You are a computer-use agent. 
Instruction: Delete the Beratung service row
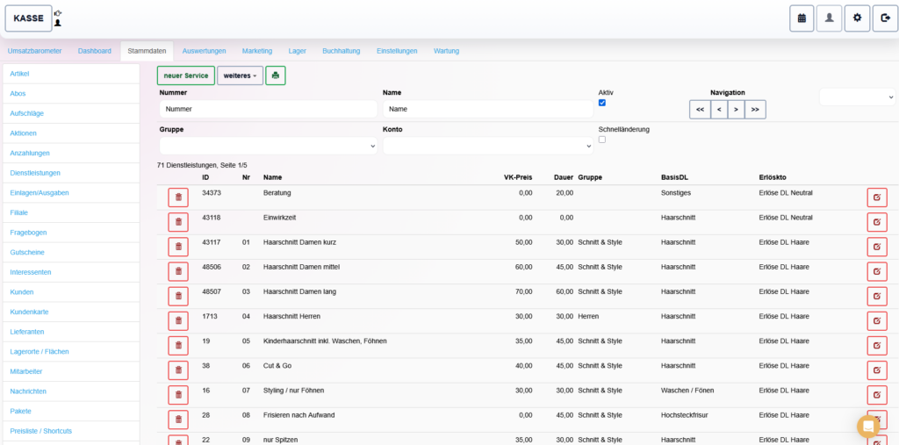(178, 197)
